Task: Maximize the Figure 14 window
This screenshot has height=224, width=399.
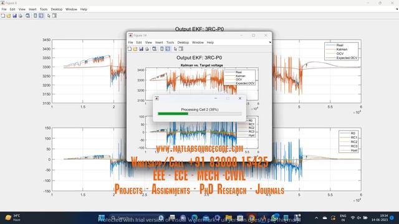Action: tap(254, 35)
